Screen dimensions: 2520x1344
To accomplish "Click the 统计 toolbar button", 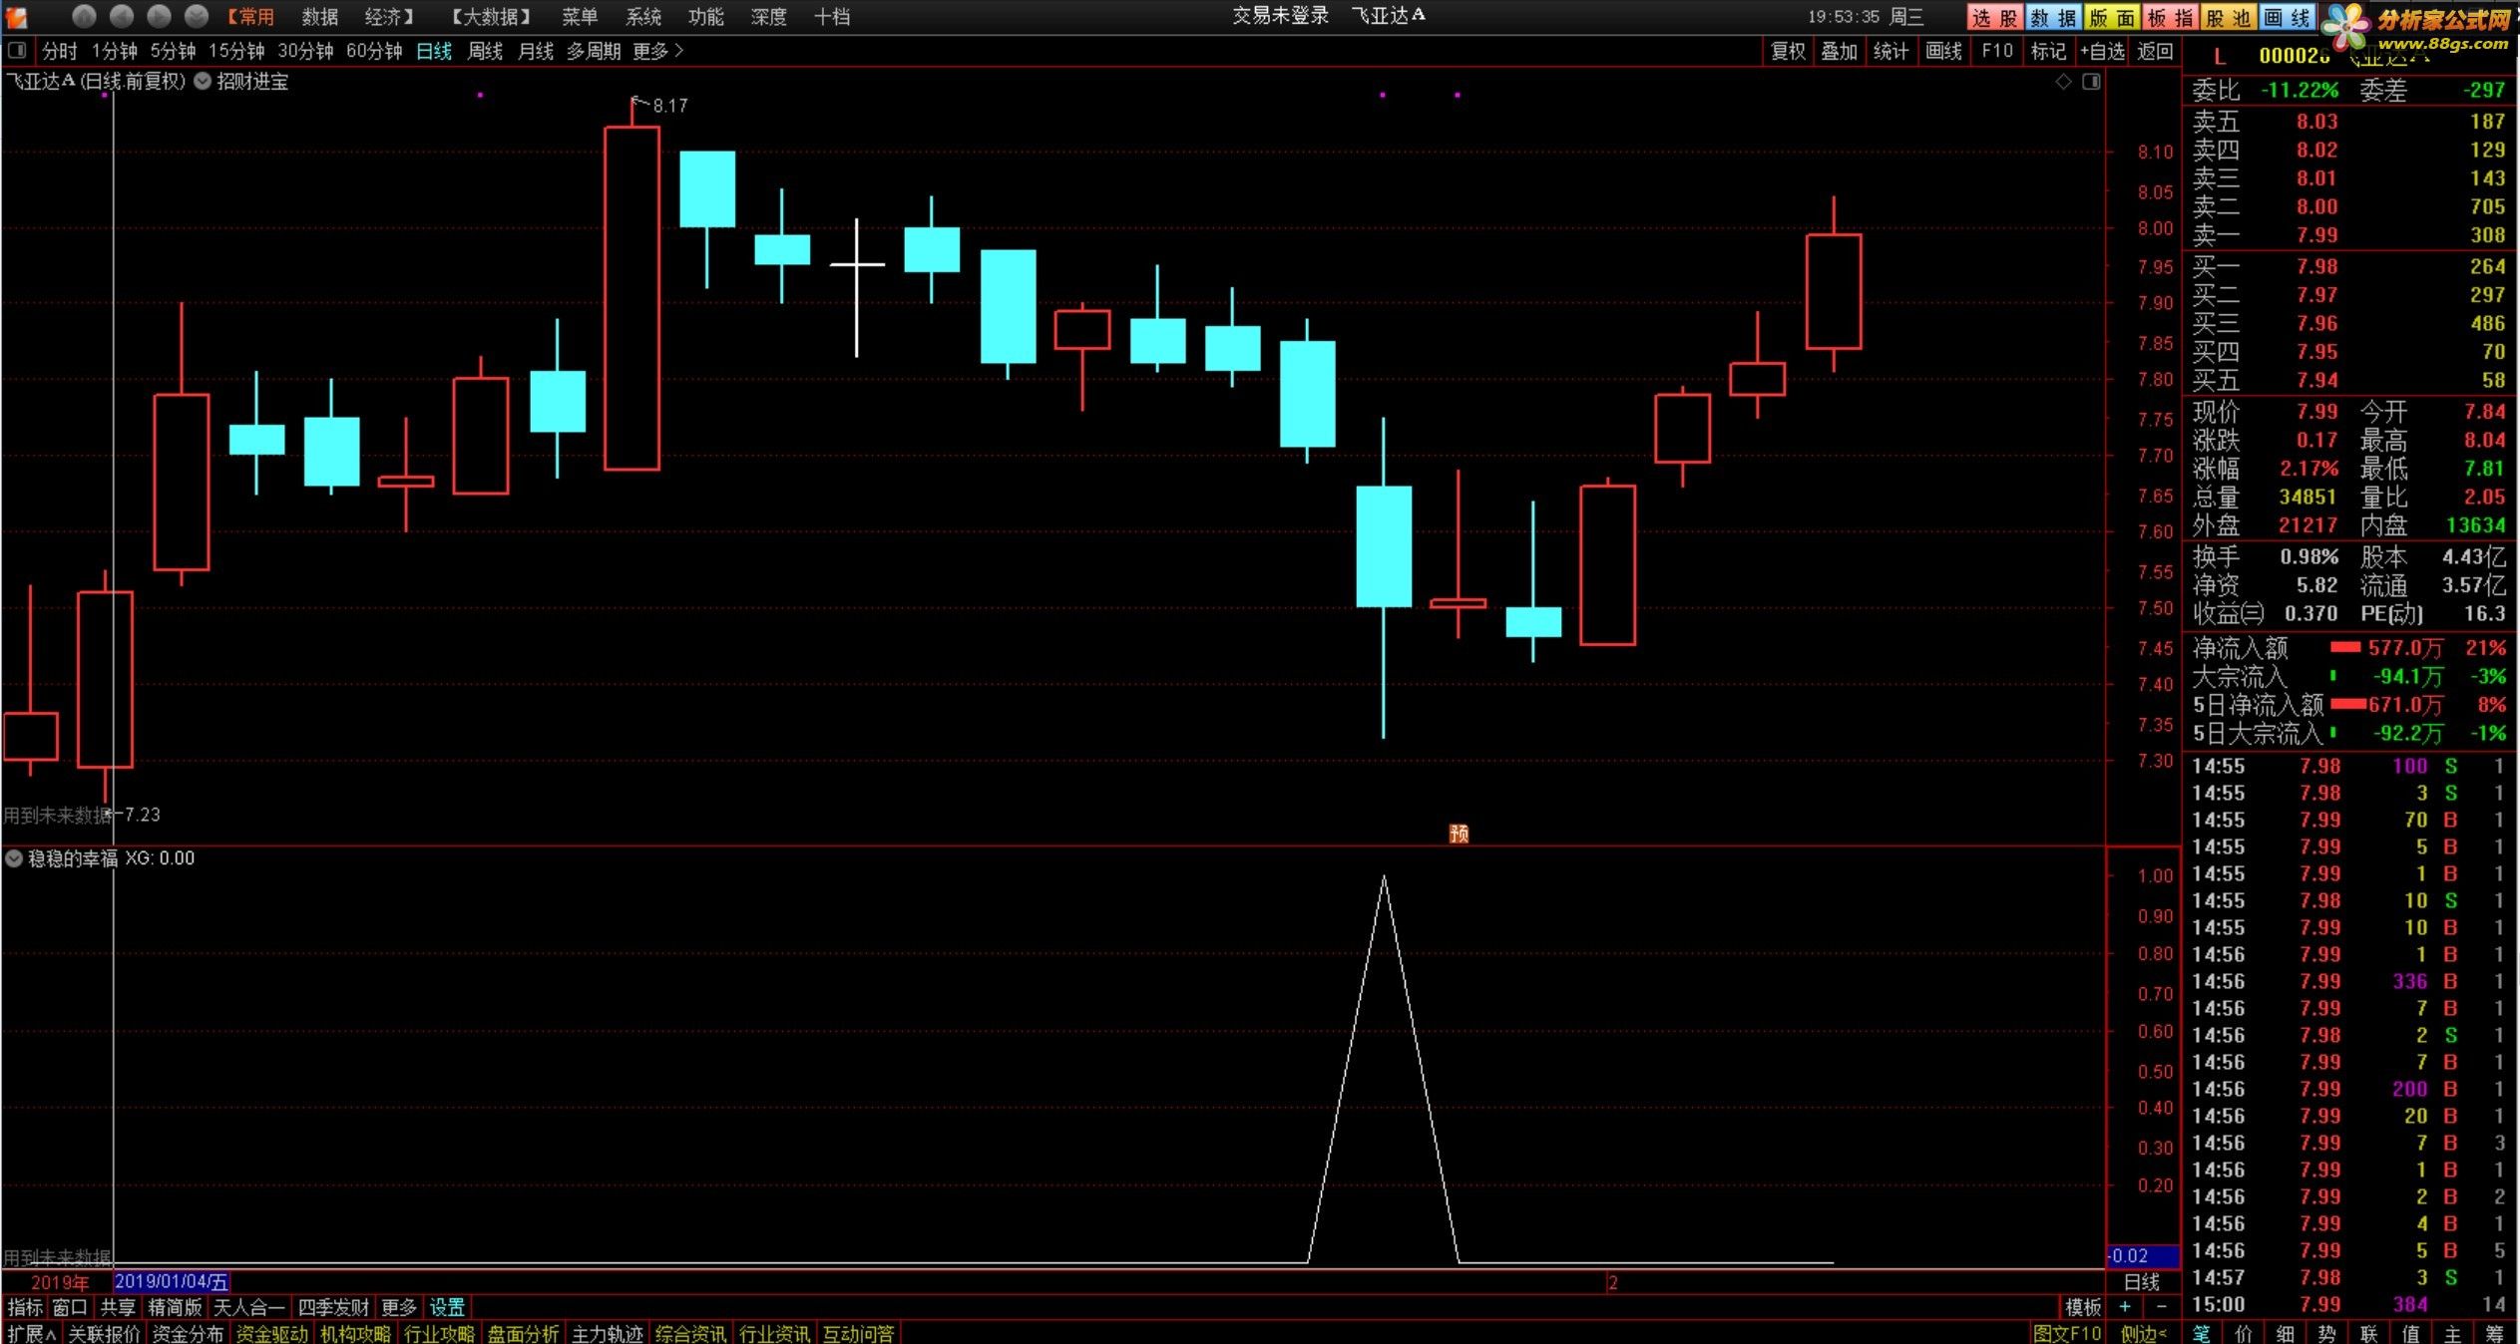I will (x=1891, y=51).
